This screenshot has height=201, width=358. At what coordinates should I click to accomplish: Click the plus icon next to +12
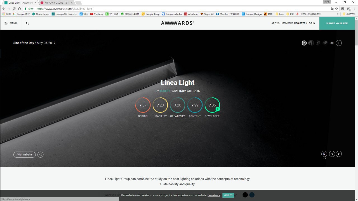[339, 43]
